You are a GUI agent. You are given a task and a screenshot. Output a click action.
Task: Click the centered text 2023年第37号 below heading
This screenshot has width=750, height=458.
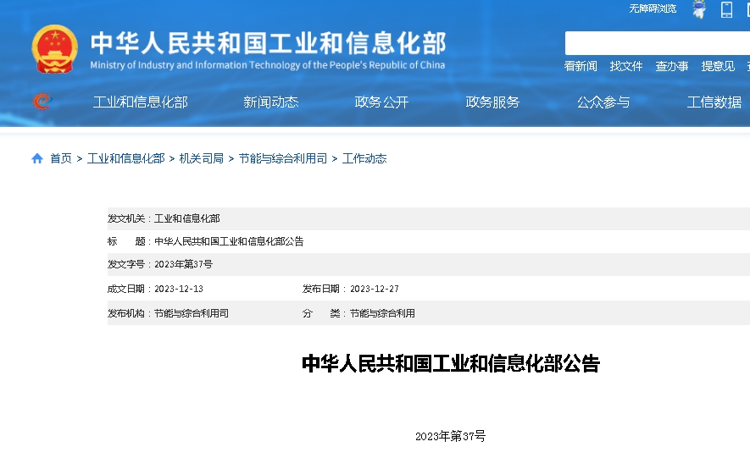pyautogui.click(x=450, y=436)
